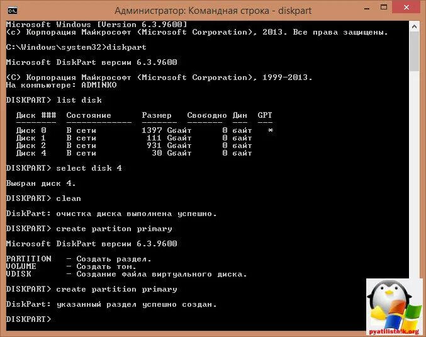Click the 'clean' command line

point(43,198)
